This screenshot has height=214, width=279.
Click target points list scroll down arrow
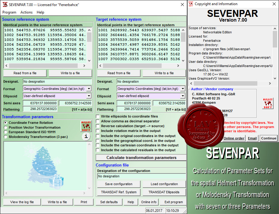click(183, 61)
